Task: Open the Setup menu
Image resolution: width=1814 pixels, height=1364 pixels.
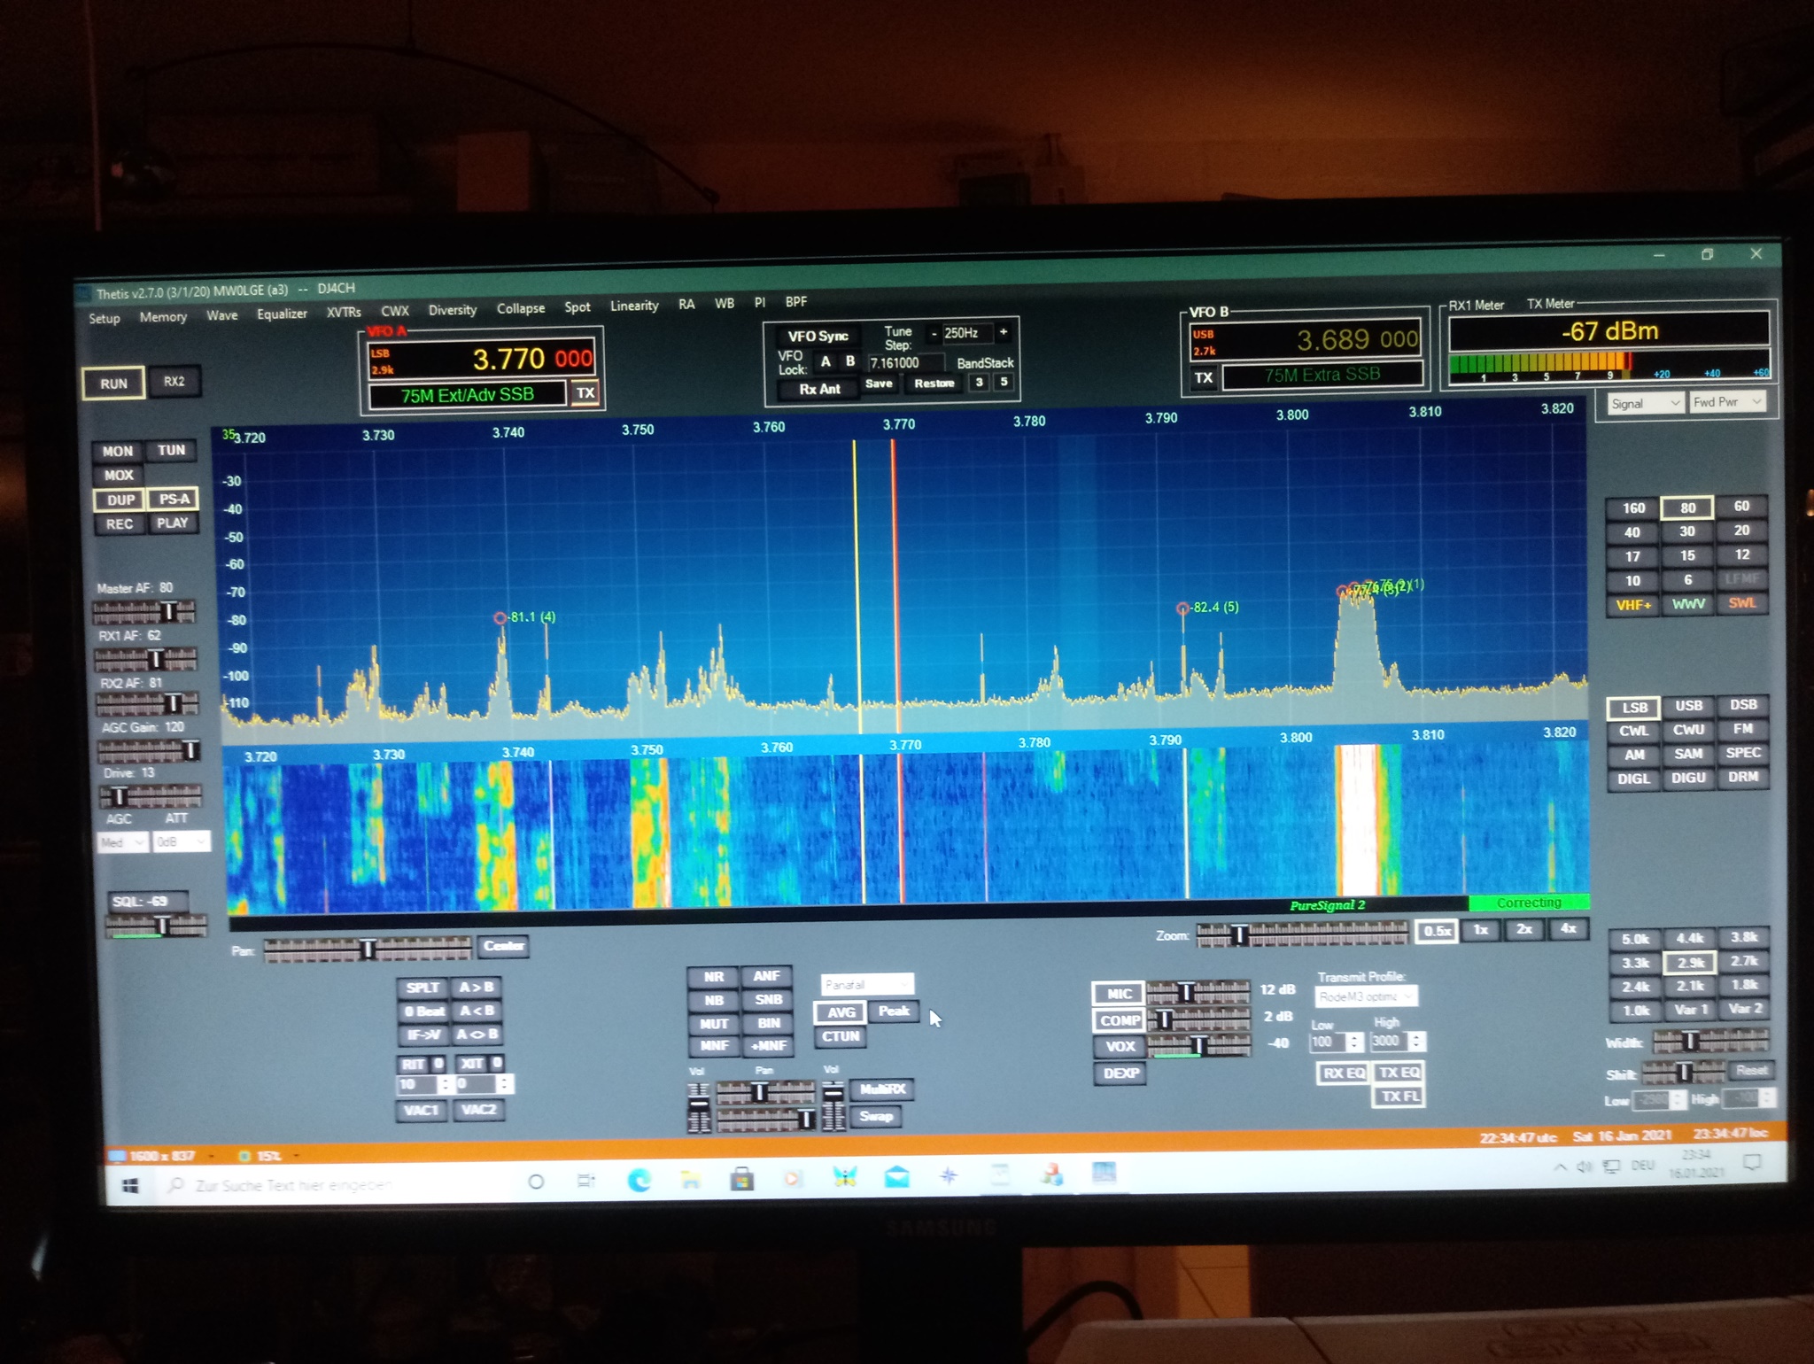Action: [x=104, y=318]
